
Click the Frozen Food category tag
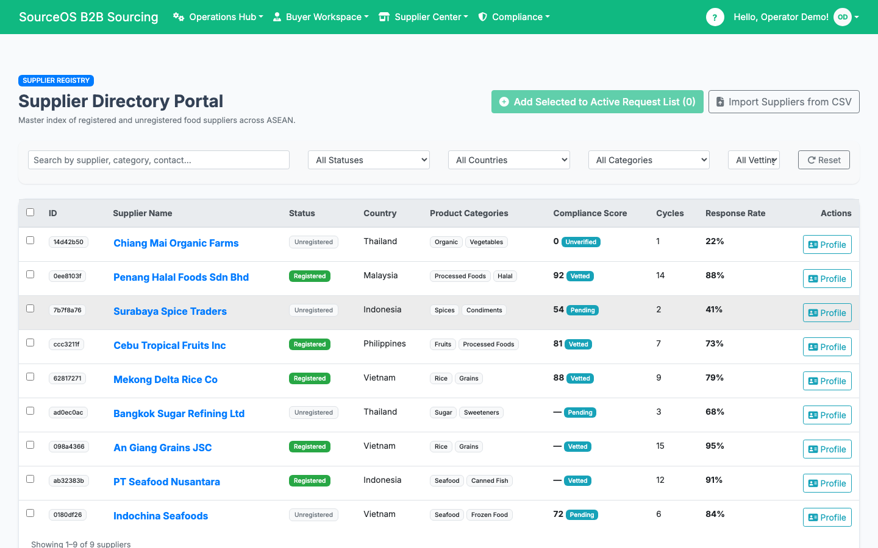(490, 515)
